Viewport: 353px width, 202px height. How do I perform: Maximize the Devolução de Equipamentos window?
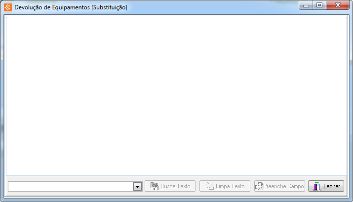pos(319,5)
